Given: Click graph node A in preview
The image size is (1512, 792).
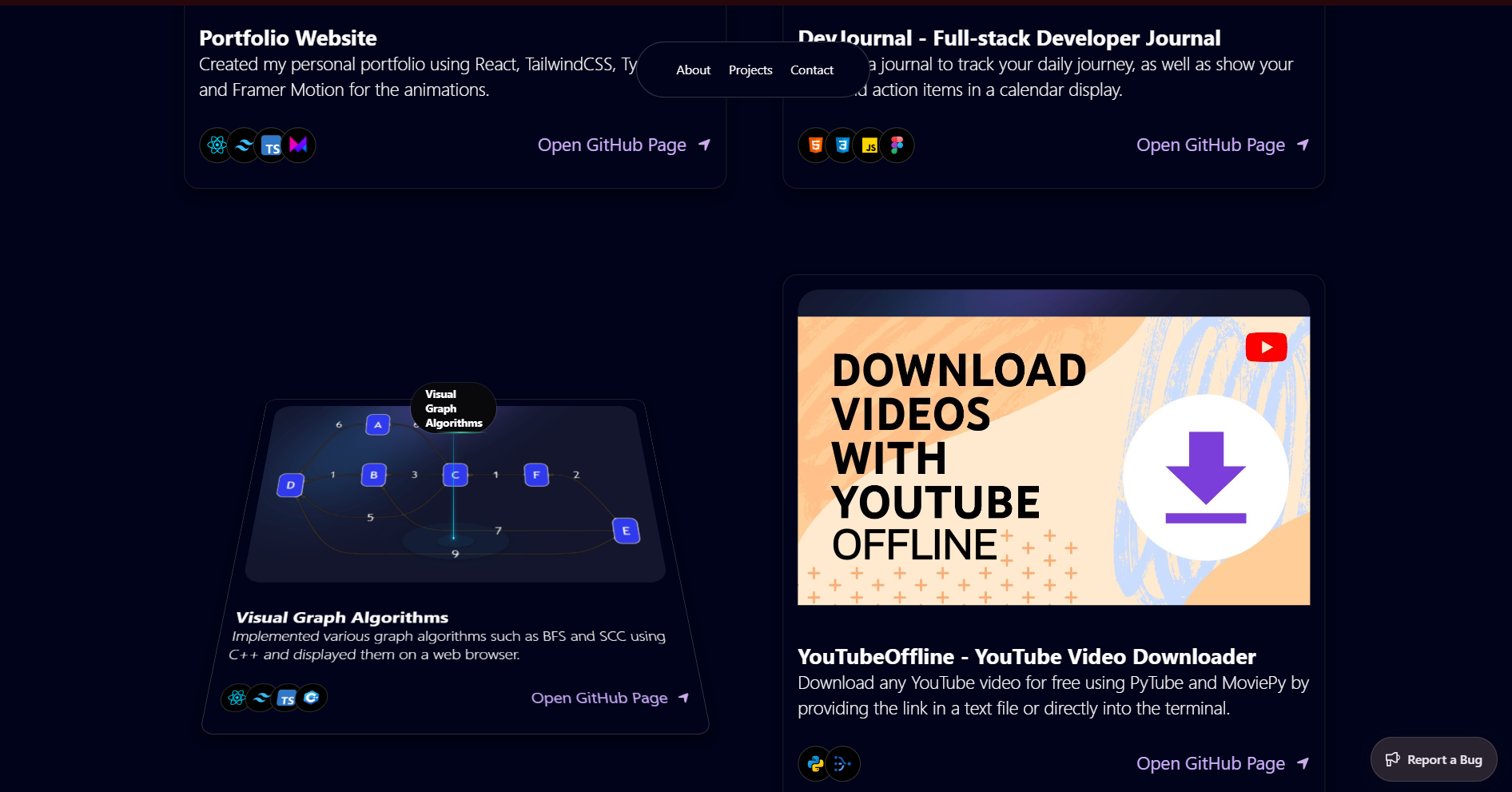Looking at the screenshot, I should 378,424.
